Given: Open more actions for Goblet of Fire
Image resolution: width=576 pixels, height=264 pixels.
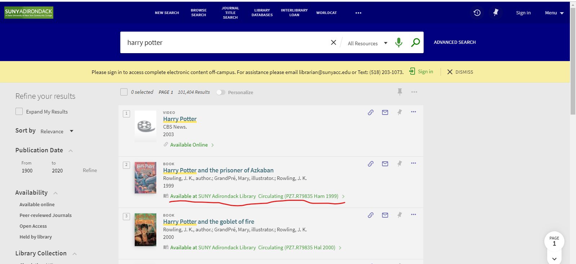Looking at the screenshot, I should pyautogui.click(x=414, y=214).
